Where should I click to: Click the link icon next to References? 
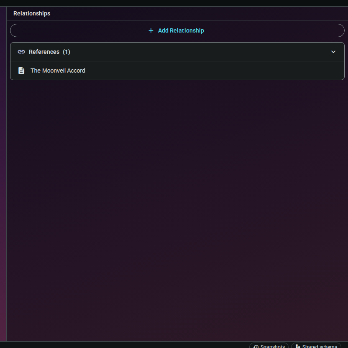(21, 52)
